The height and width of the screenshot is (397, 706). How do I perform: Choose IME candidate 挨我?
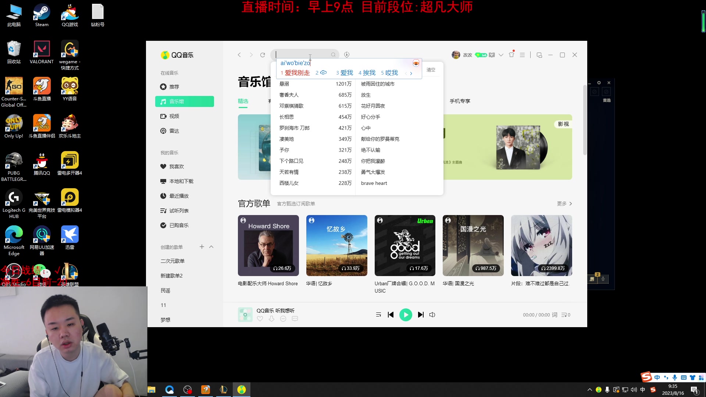pyautogui.click(x=367, y=73)
